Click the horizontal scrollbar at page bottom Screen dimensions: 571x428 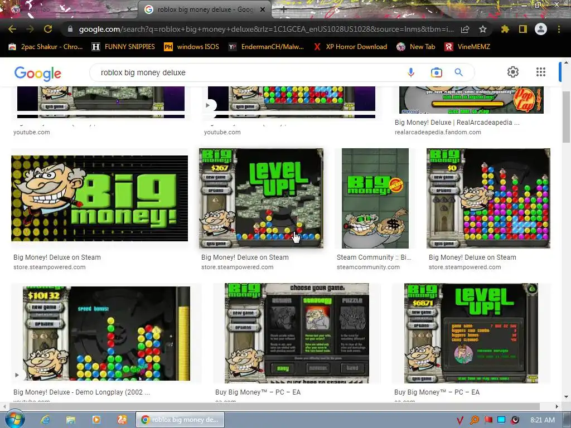274,406
